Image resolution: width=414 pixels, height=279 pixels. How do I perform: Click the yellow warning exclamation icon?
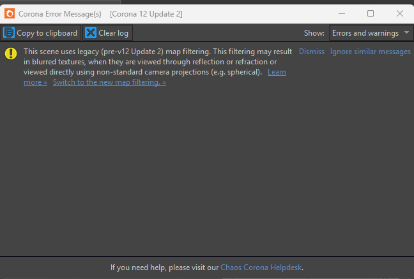tap(11, 54)
